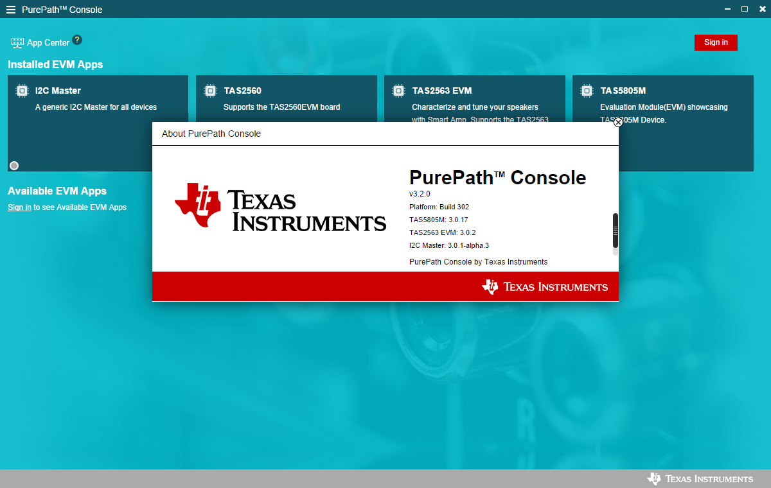Click the v3.2.0 version text
771x488 pixels.
420,194
